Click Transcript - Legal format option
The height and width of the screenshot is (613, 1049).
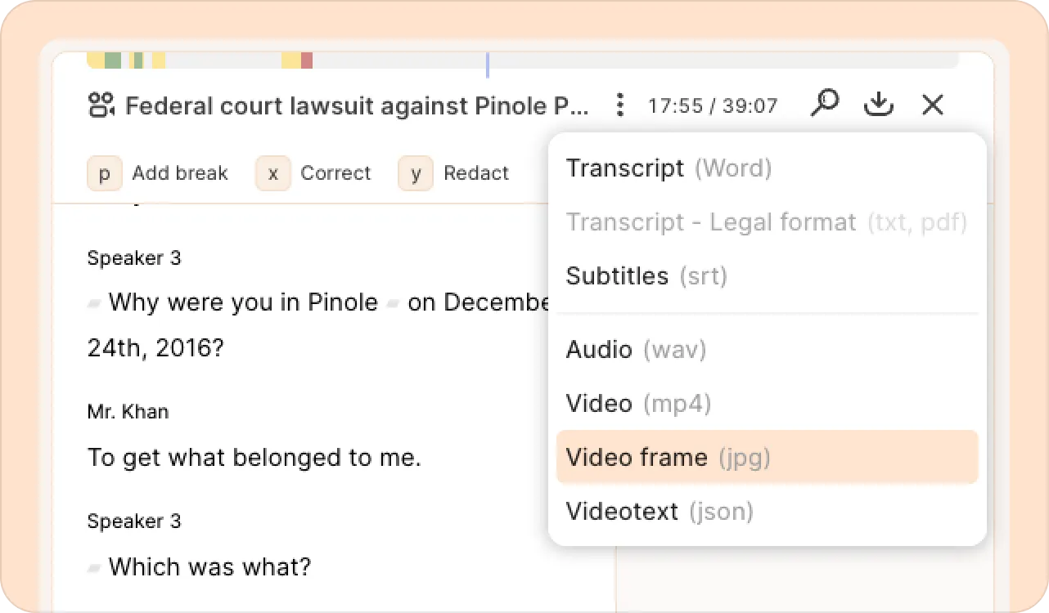coord(768,221)
